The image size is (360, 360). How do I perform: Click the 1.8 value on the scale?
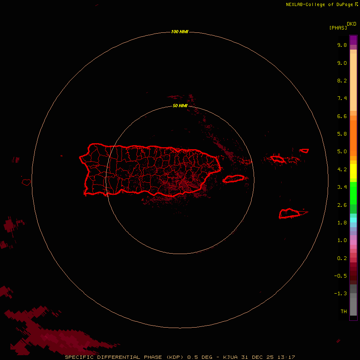click(x=342, y=223)
